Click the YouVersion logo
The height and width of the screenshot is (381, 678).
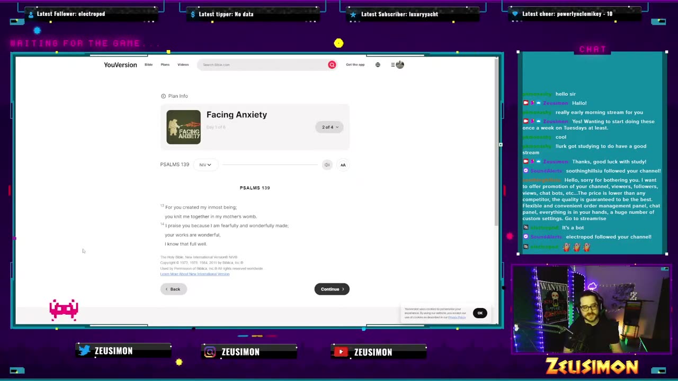(x=120, y=65)
